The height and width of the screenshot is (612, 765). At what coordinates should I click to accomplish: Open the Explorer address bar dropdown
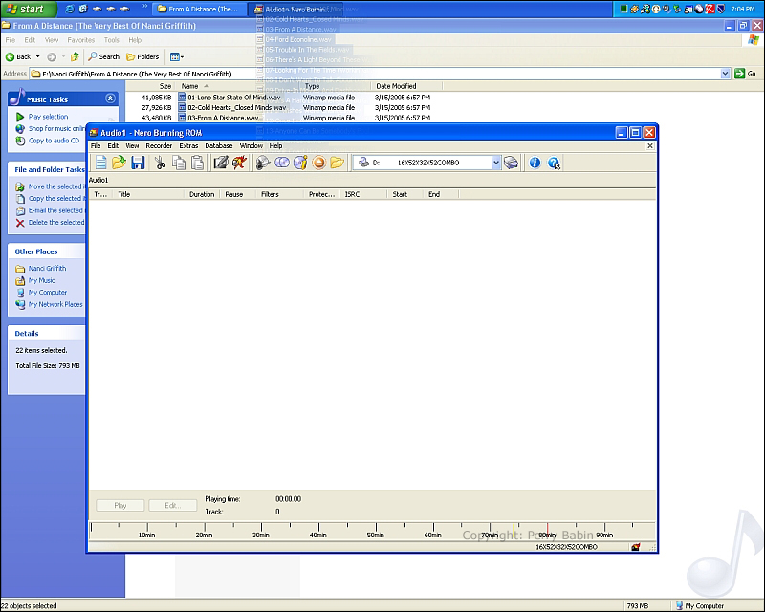point(725,74)
